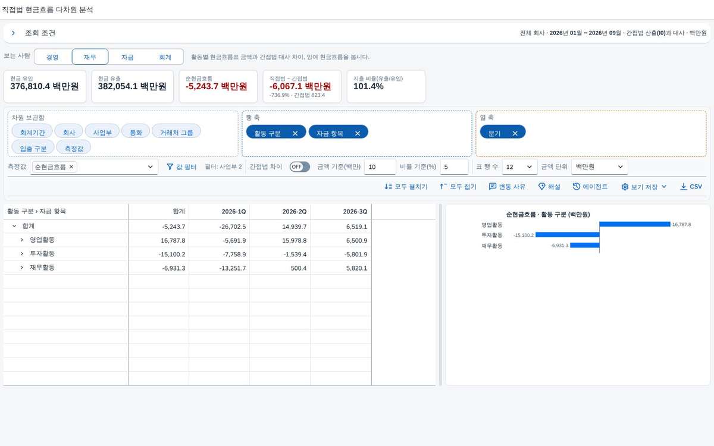
Task: Click the 2026-2Q column header
Action: click(x=280, y=212)
